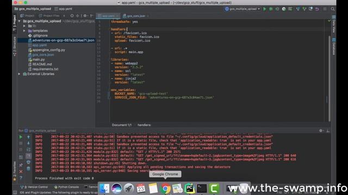Image resolution: width=348 pixels, height=195 pixels.
Task: Click the inspection checkmark at editor top right
Action: pos(329,21)
